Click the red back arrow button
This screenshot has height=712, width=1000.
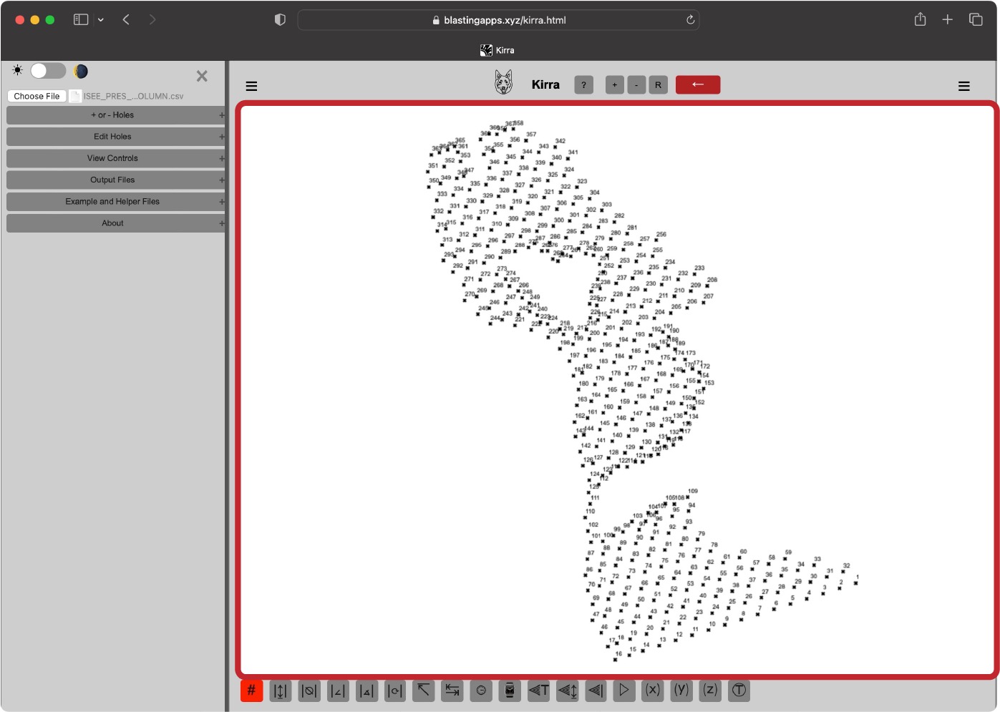(697, 84)
